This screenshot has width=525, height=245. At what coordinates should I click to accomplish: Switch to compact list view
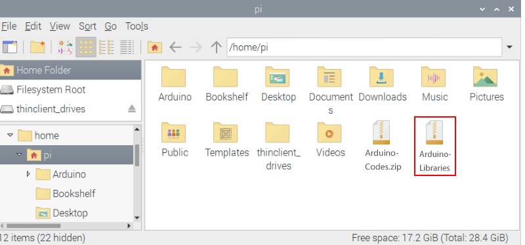click(106, 47)
